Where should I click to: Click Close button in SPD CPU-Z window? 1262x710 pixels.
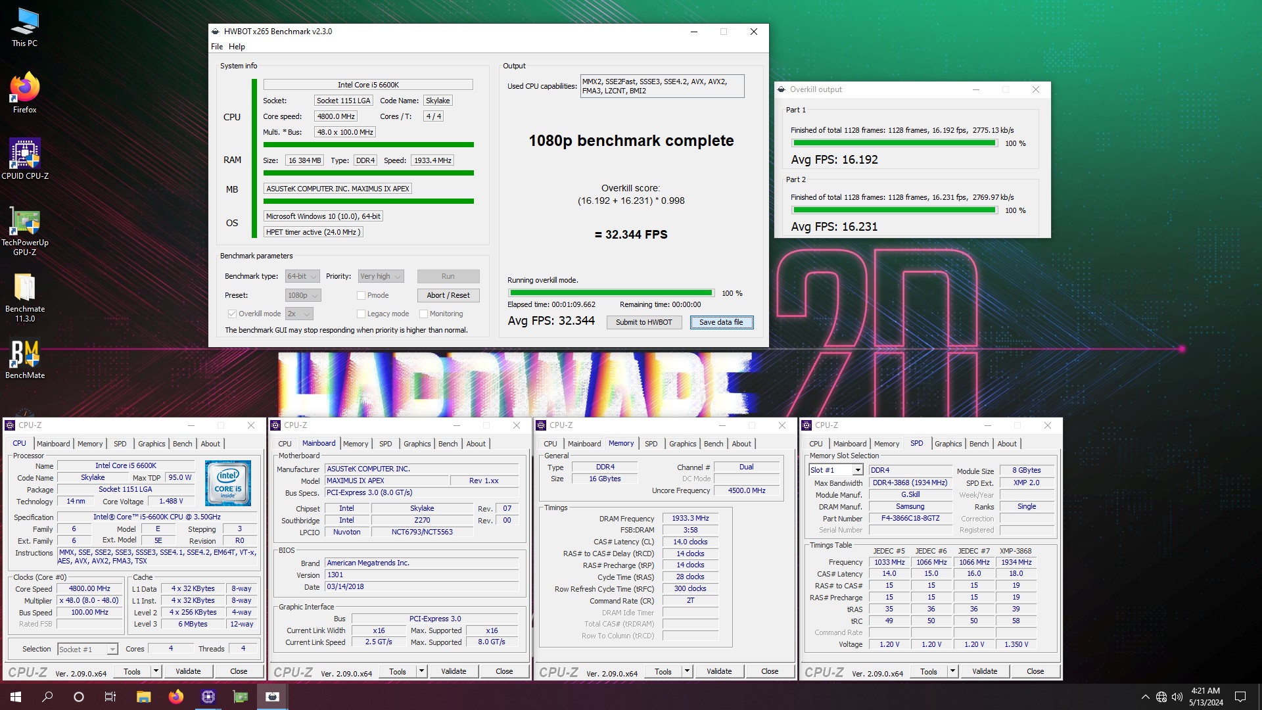1035,671
